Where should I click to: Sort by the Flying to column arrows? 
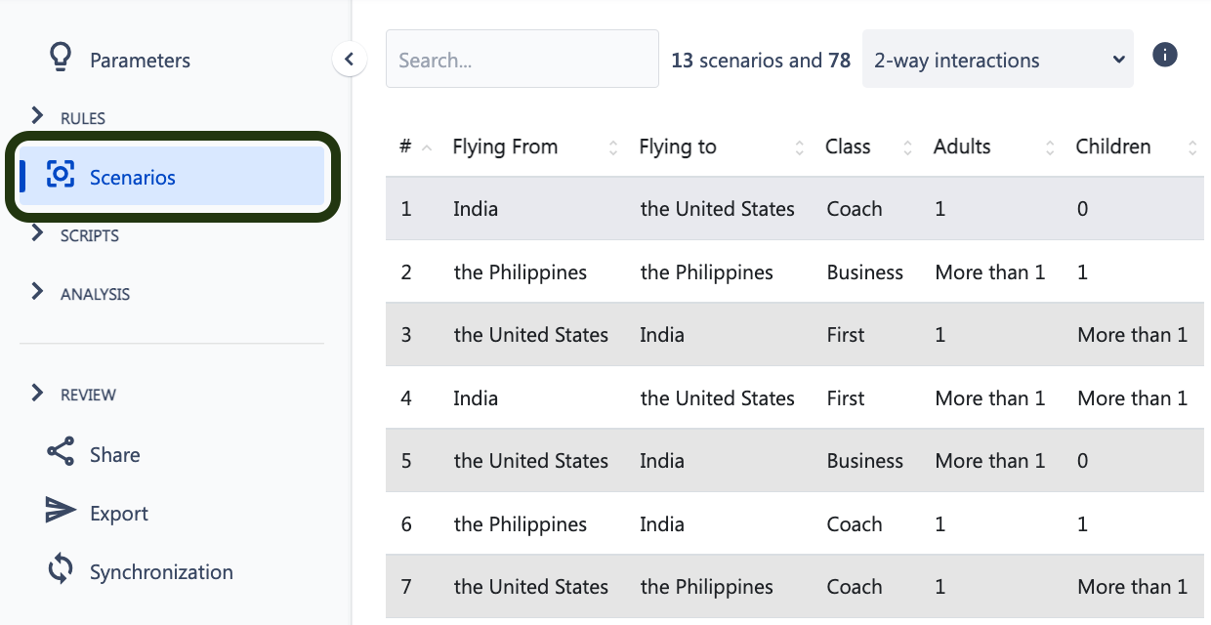tap(800, 147)
